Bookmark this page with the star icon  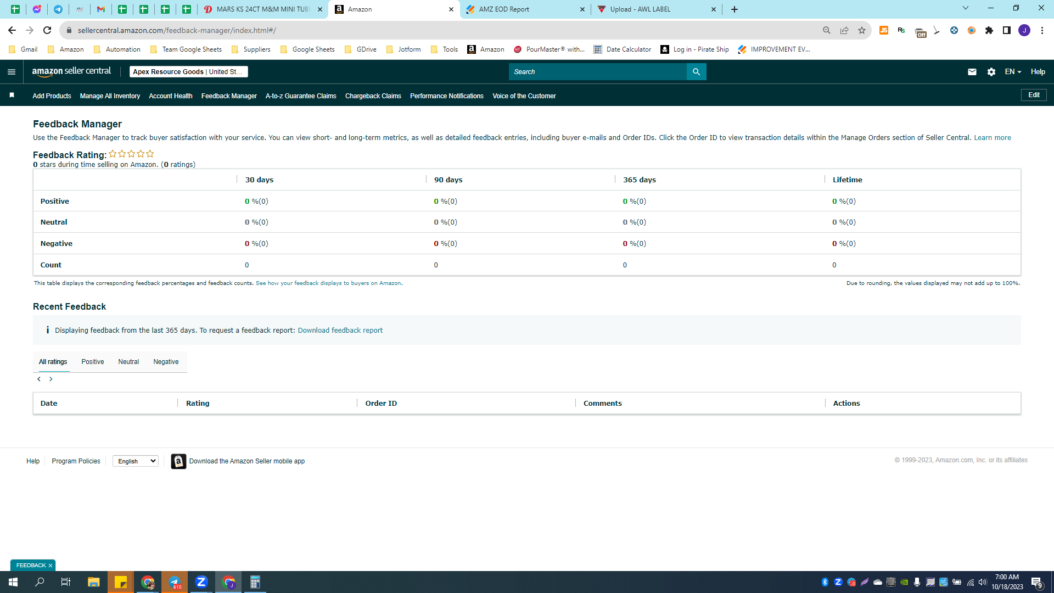(862, 31)
